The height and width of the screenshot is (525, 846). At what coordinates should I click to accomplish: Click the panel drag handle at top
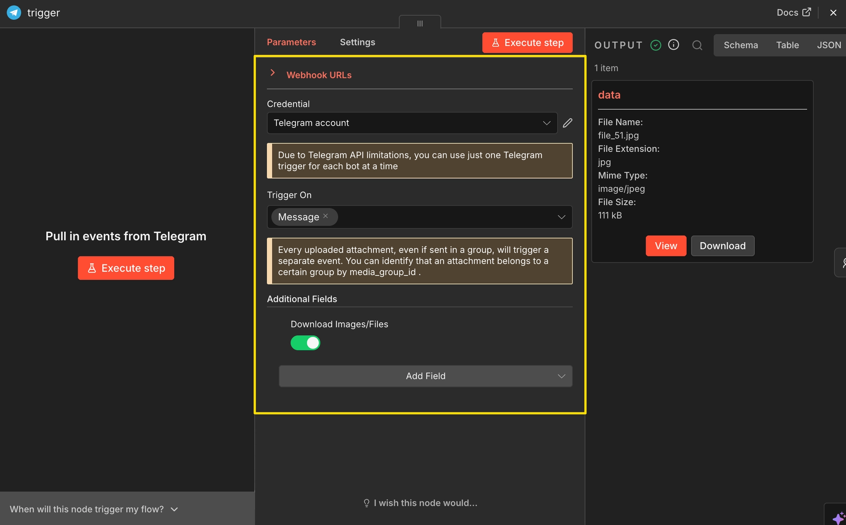[420, 23]
